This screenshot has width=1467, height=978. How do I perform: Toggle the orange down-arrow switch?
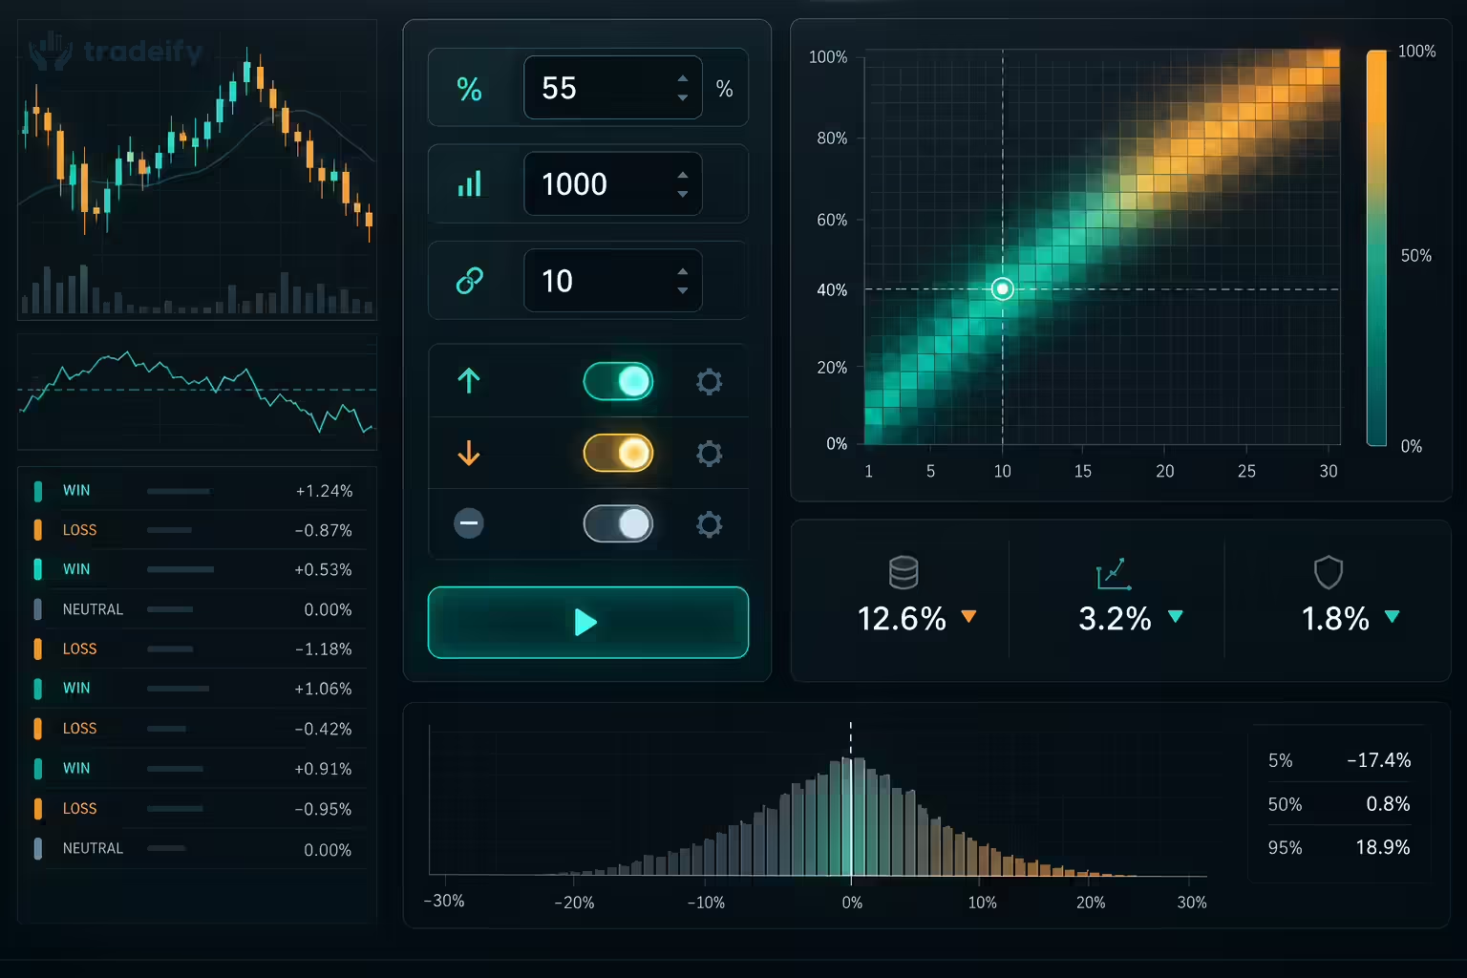click(618, 453)
